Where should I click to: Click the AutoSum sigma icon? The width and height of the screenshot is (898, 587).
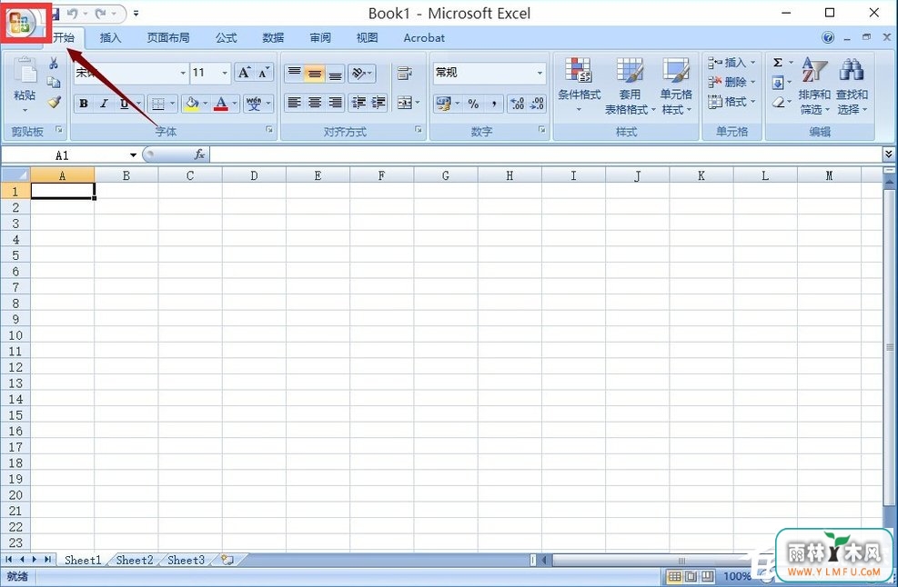coord(778,63)
